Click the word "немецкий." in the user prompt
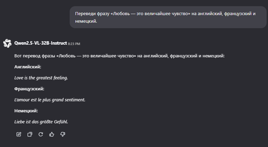268x147 pixels. [86, 21]
